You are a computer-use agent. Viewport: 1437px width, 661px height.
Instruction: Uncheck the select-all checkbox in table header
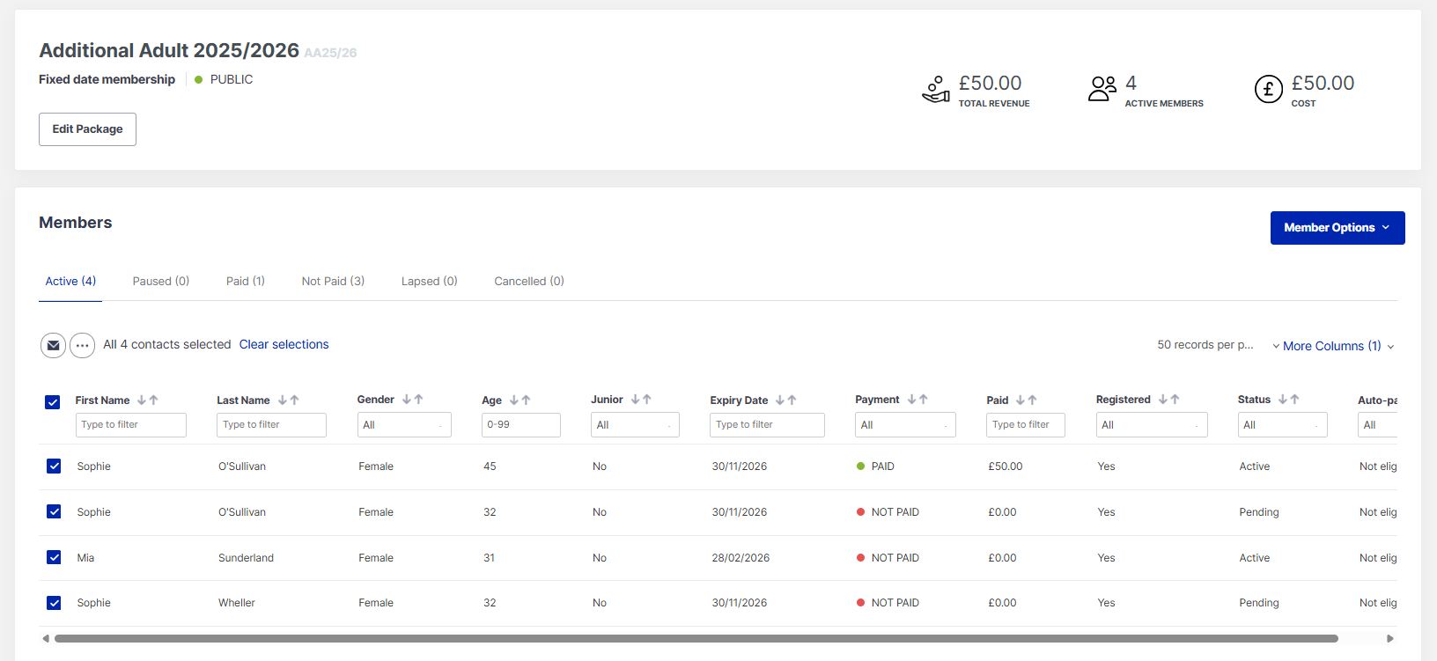tap(53, 402)
